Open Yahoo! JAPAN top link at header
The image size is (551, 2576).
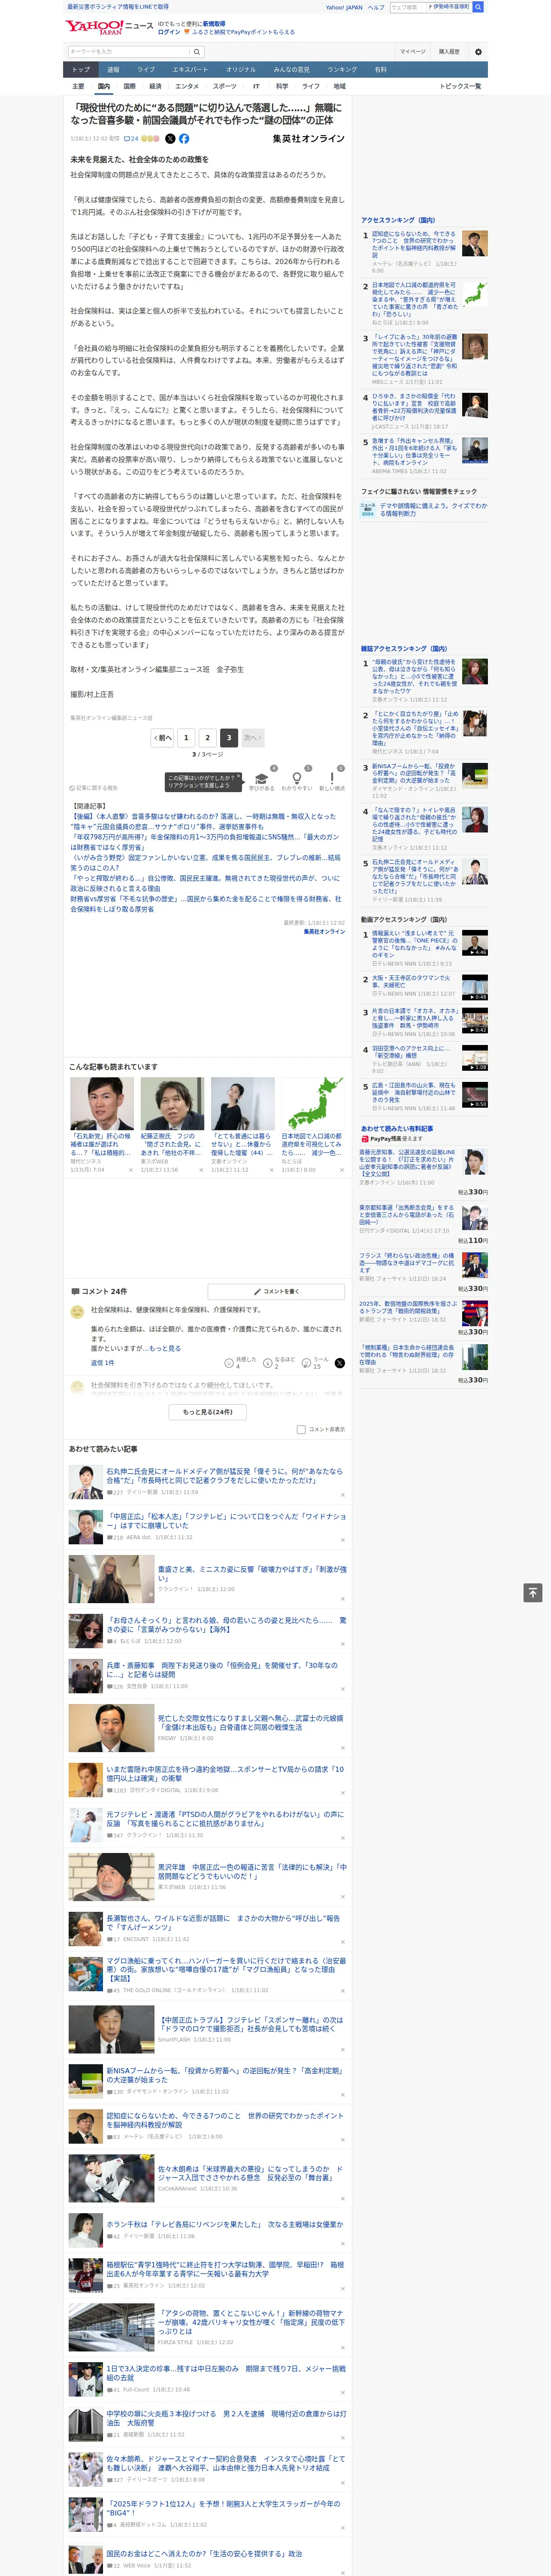pyautogui.click(x=344, y=7)
